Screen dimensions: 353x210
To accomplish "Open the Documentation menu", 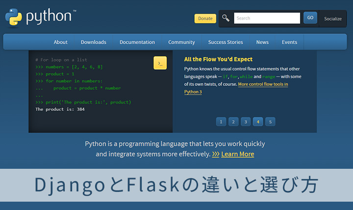I will (x=137, y=42).
